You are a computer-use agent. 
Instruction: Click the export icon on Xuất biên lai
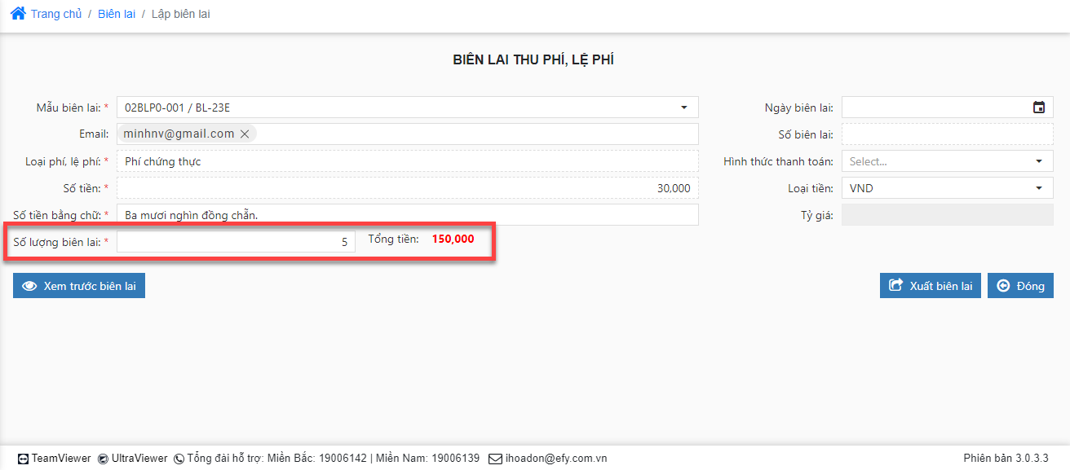point(895,286)
